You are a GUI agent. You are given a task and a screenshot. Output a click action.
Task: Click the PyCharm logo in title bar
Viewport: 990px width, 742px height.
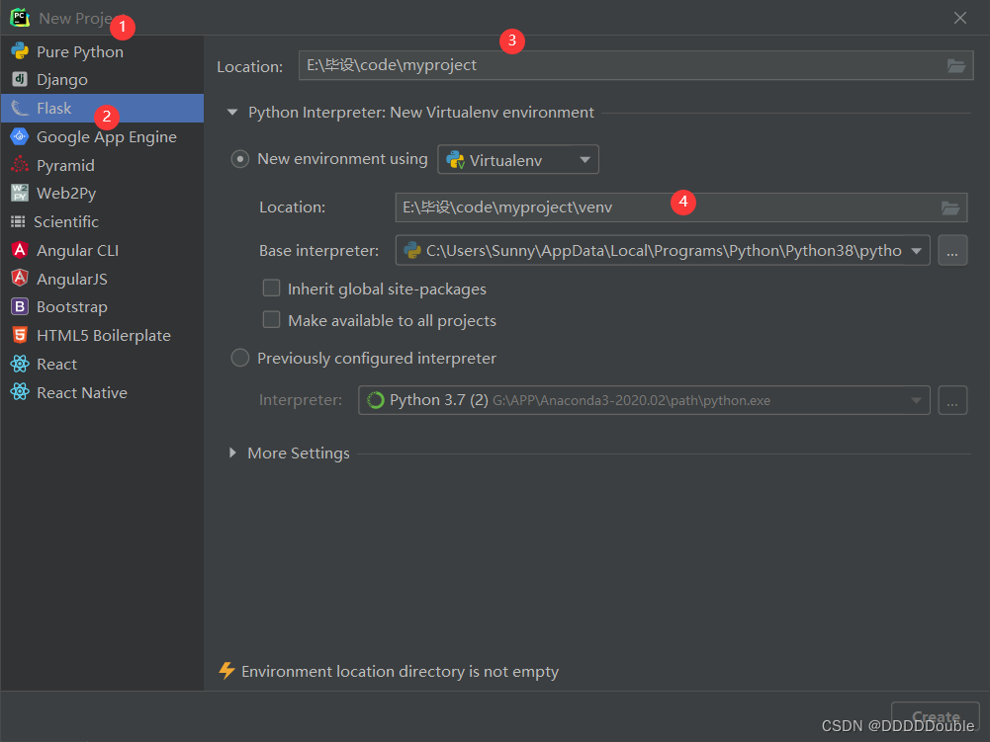pyautogui.click(x=20, y=18)
